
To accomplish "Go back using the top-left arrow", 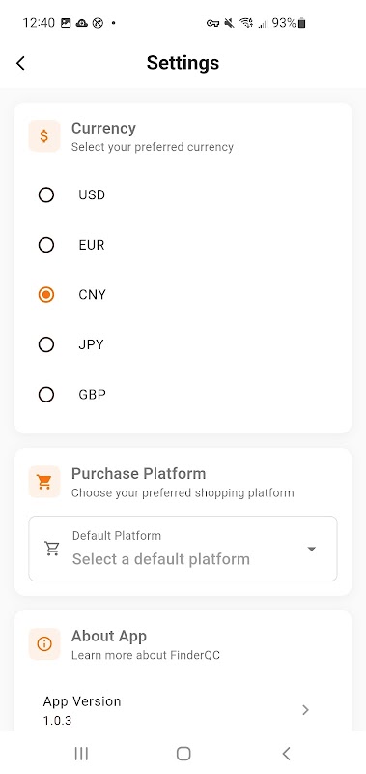I will (20, 63).
